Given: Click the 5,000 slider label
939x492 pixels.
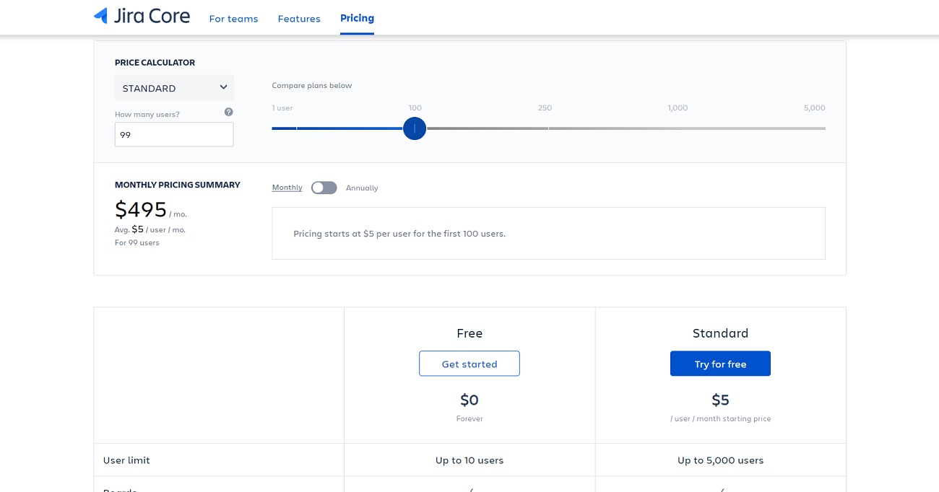Looking at the screenshot, I should click(814, 108).
